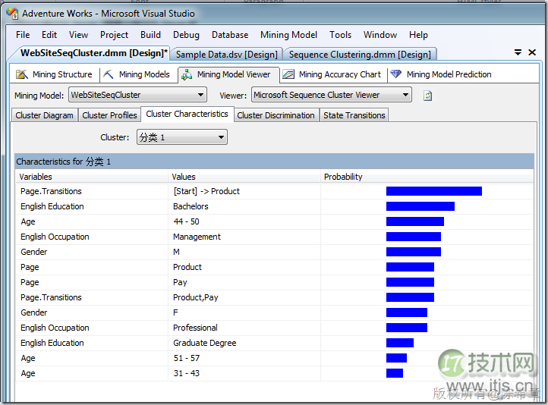Open the Mining Accuracy Chart icon
The image size is (548, 405).
click(x=288, y=74)
